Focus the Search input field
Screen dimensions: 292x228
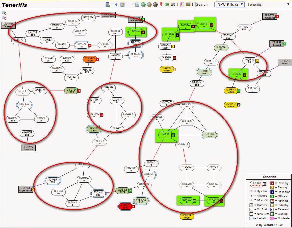205,5
